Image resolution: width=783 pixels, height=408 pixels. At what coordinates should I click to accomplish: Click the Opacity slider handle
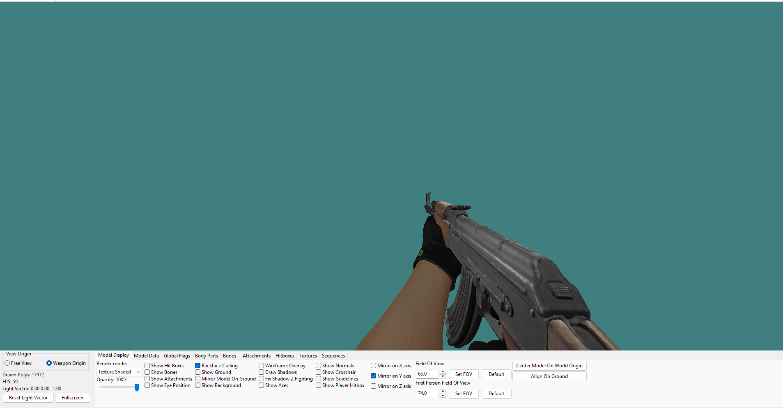[x=137, y=387]
